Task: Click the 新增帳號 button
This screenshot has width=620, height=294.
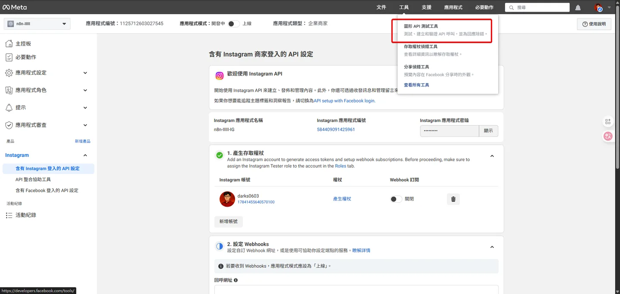Action: [x=228, y=222]
